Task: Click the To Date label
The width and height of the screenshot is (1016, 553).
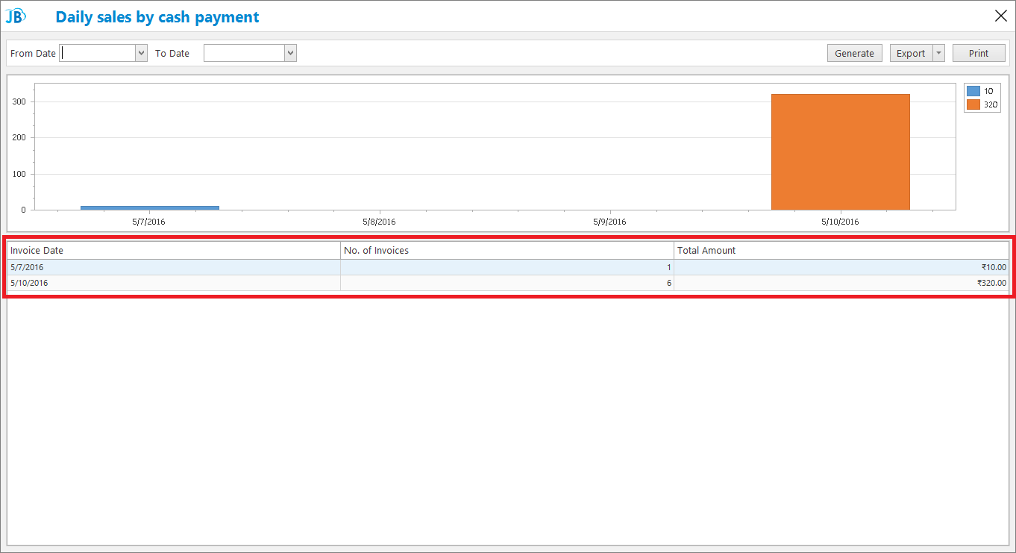Action: [172, 54]
